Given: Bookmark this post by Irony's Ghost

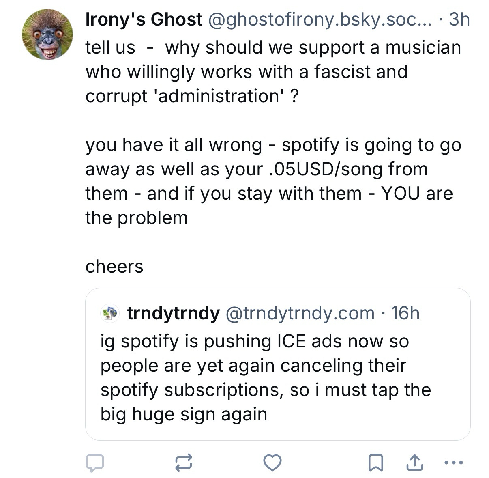Looking at the screenshot, I should click(375, 463).
